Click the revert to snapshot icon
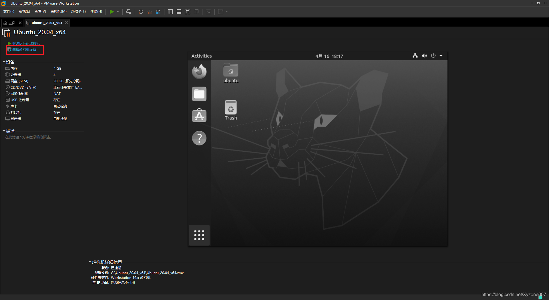The image size is (549, 300). pos(150,12)
